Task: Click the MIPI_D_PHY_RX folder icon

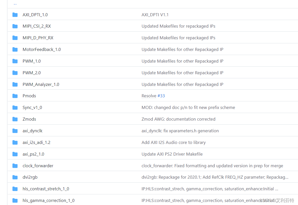Action: [x=15, y=38]
